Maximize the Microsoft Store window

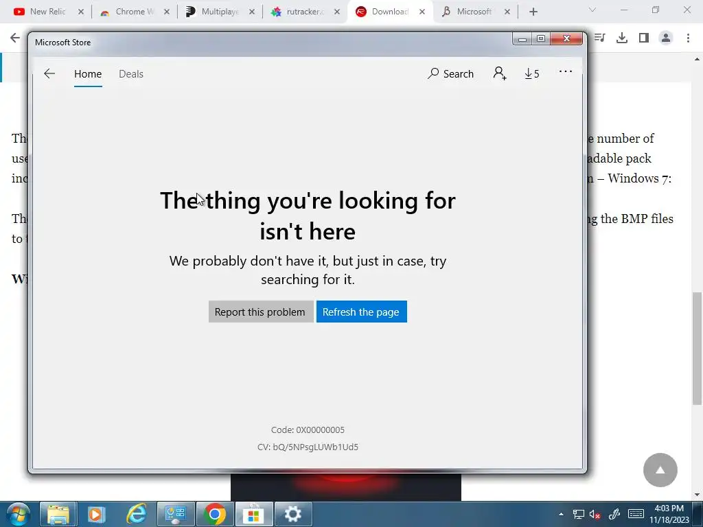[x=541, y=39]
